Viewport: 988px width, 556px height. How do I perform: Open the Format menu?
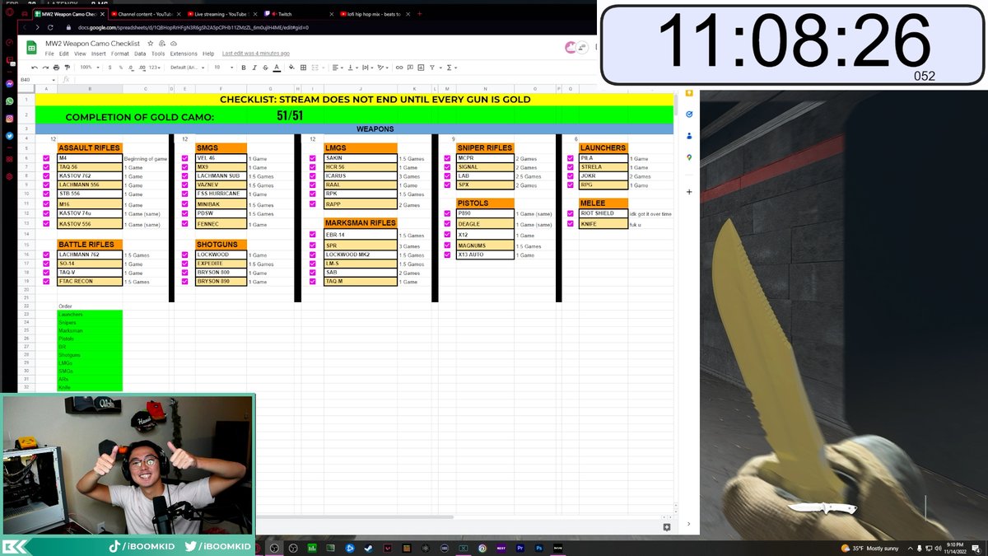(120, 54)
